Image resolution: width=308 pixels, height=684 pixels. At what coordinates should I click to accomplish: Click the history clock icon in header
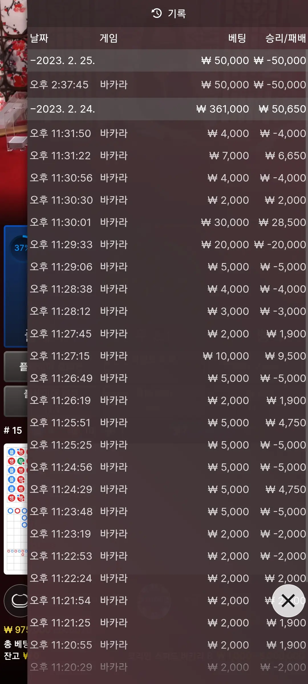[x=157, y=13]
